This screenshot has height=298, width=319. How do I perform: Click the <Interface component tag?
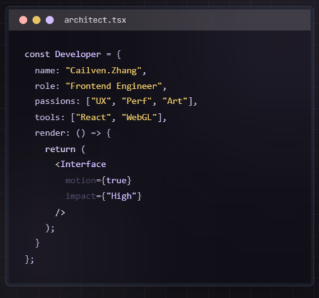pos(81,164)
